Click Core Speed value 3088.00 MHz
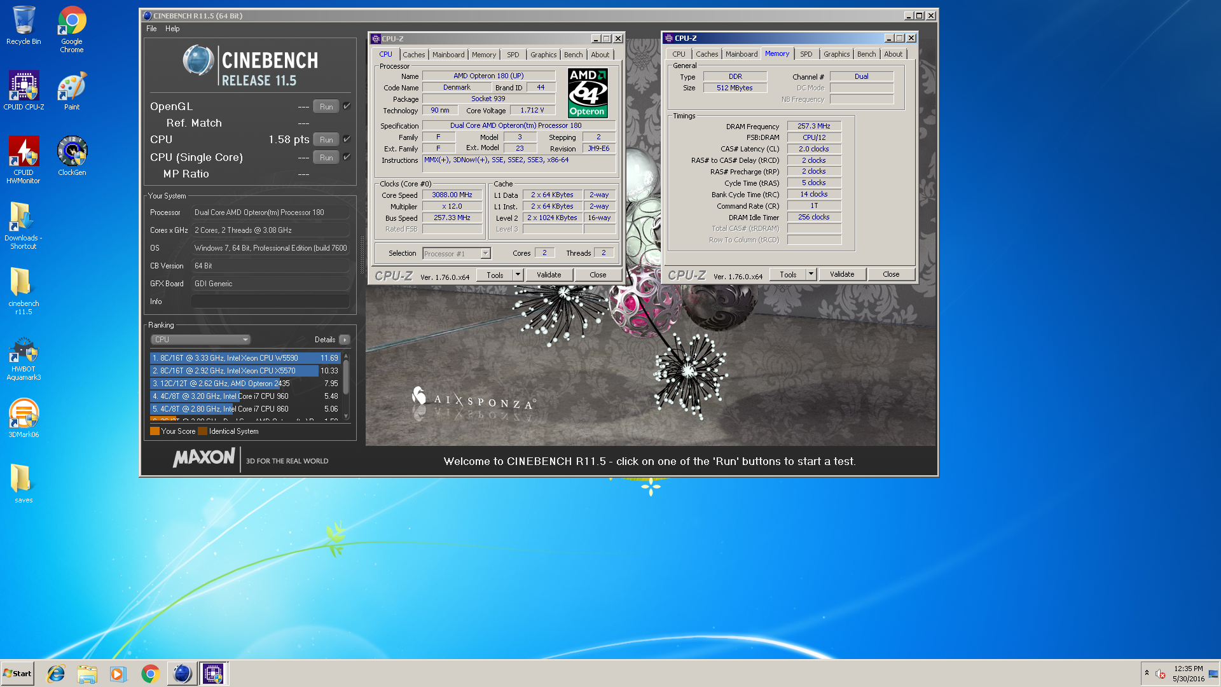1221x687 pixels. click(x=452, y=195)
